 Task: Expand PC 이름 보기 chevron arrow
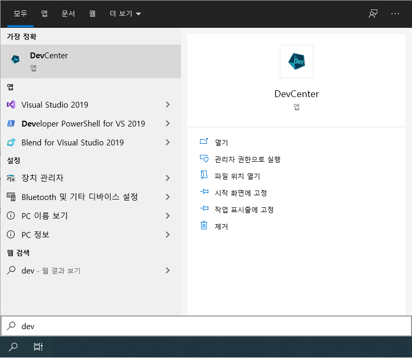point(167,216)
